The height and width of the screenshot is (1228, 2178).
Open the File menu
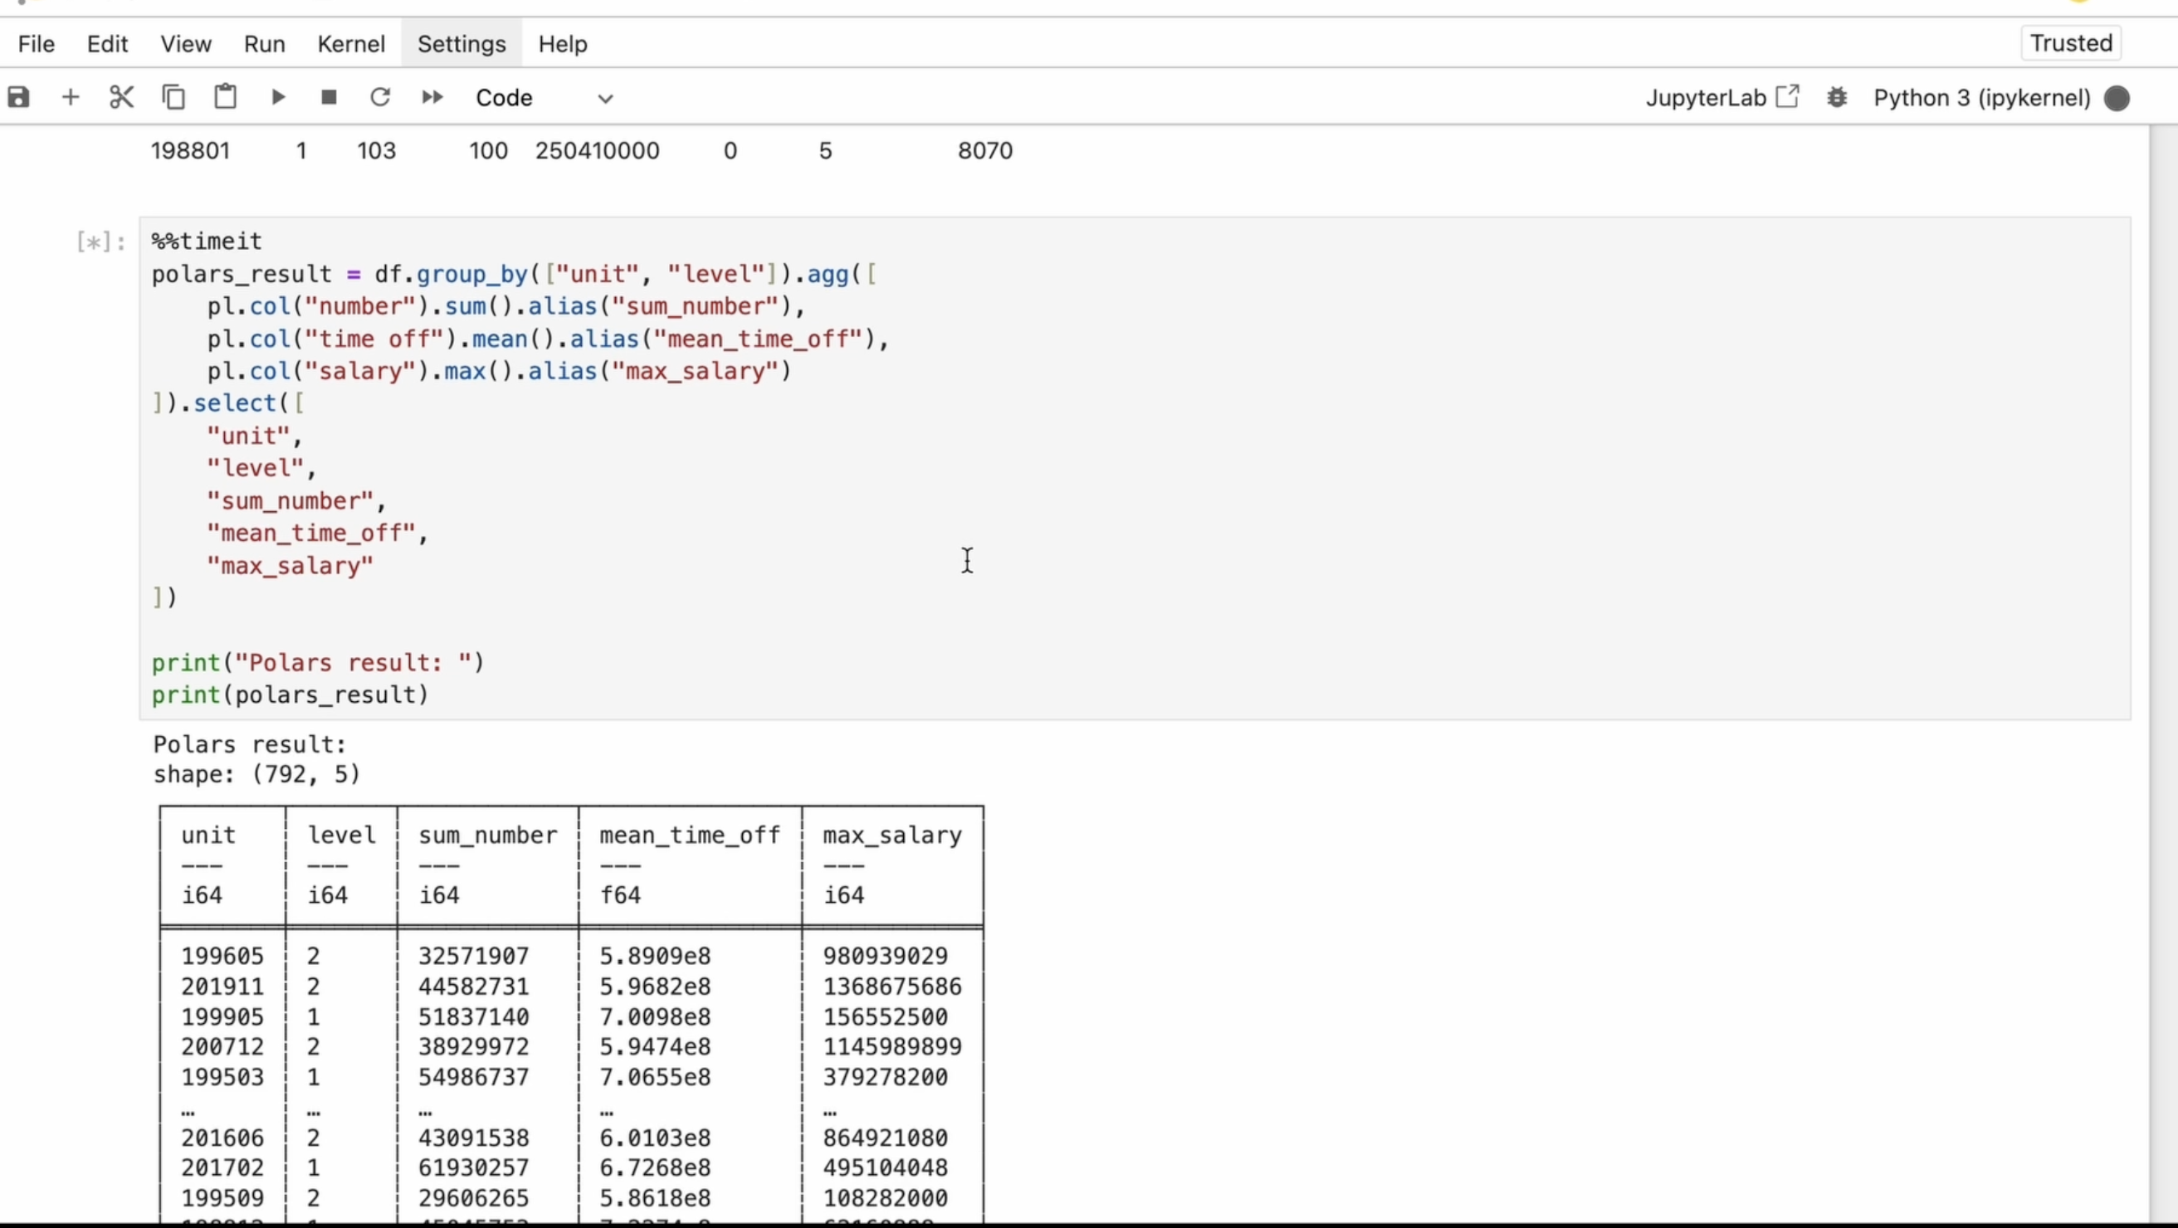tap(37, 44)
